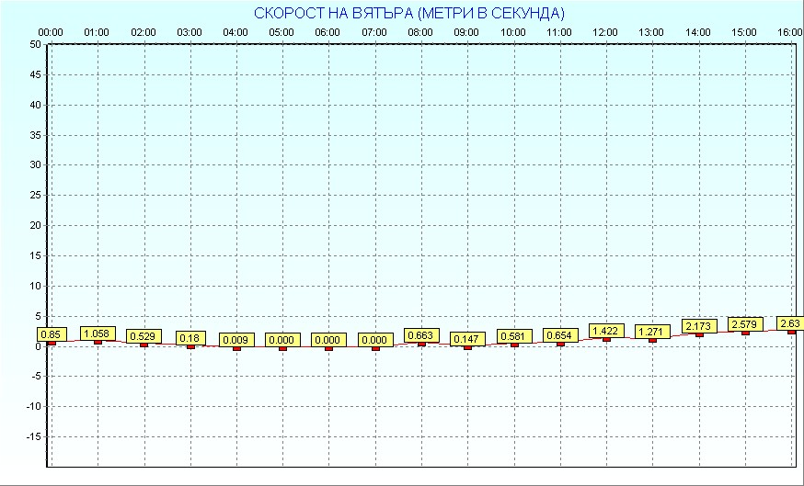This screenshot has height=486, width=804.
Task: Click the 0.85 value label
Action: (51, 334)
